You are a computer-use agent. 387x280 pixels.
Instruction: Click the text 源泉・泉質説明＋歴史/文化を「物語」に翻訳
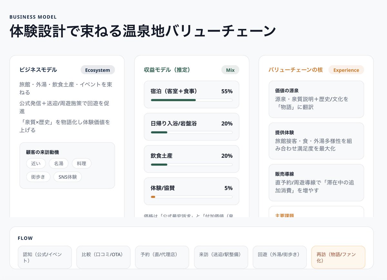point(312,103)
